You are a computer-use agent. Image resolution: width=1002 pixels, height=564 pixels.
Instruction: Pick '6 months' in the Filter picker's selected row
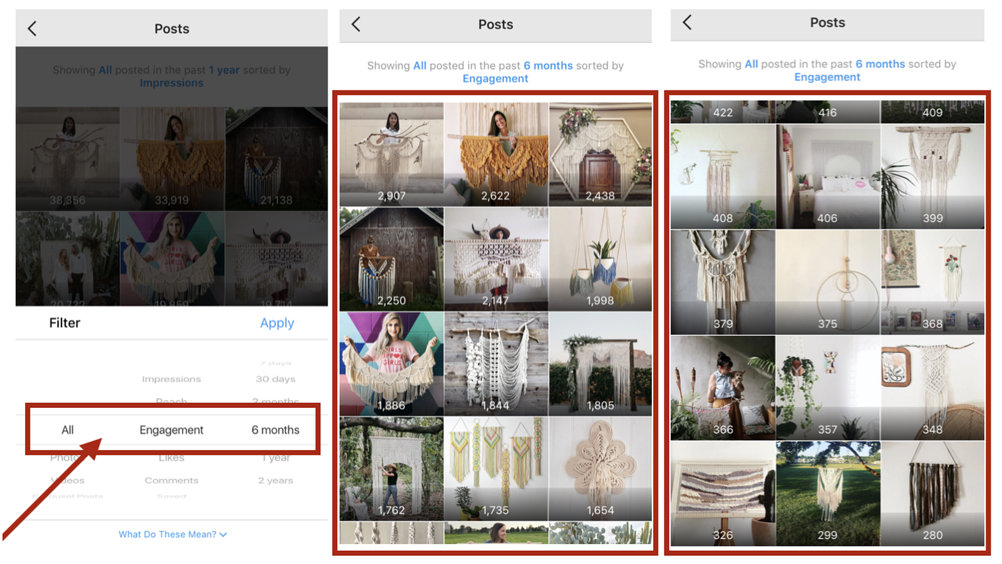[x=276, y=430]
